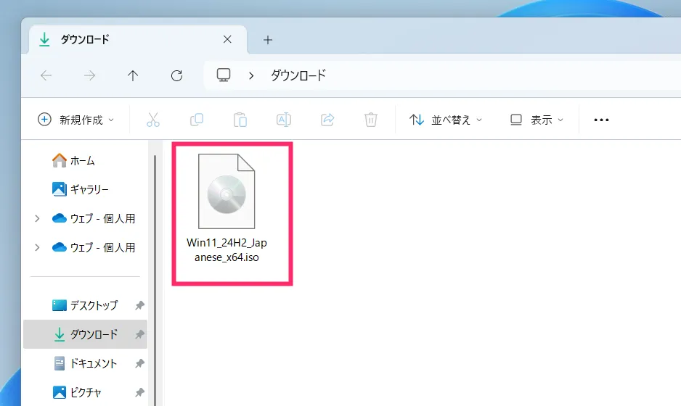This screenshot has width=681, height=406.
Task: Open the 表示 view dropdown
Action: pyautogui.click(x=537, y=120)
